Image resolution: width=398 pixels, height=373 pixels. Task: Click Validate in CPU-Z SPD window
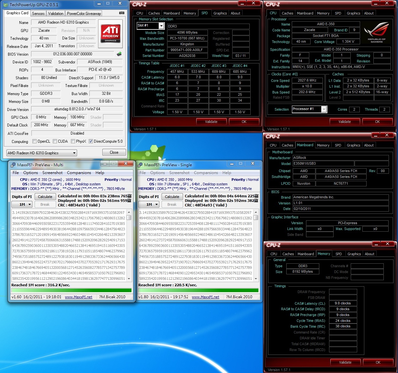211,122
